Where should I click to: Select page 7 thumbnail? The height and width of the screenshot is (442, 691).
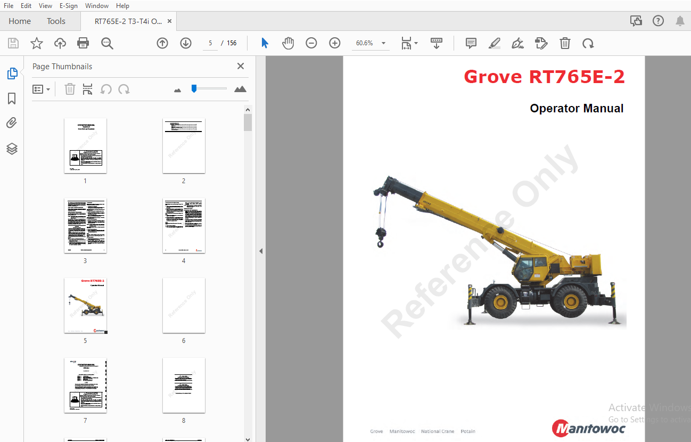(x=85, y=386)
